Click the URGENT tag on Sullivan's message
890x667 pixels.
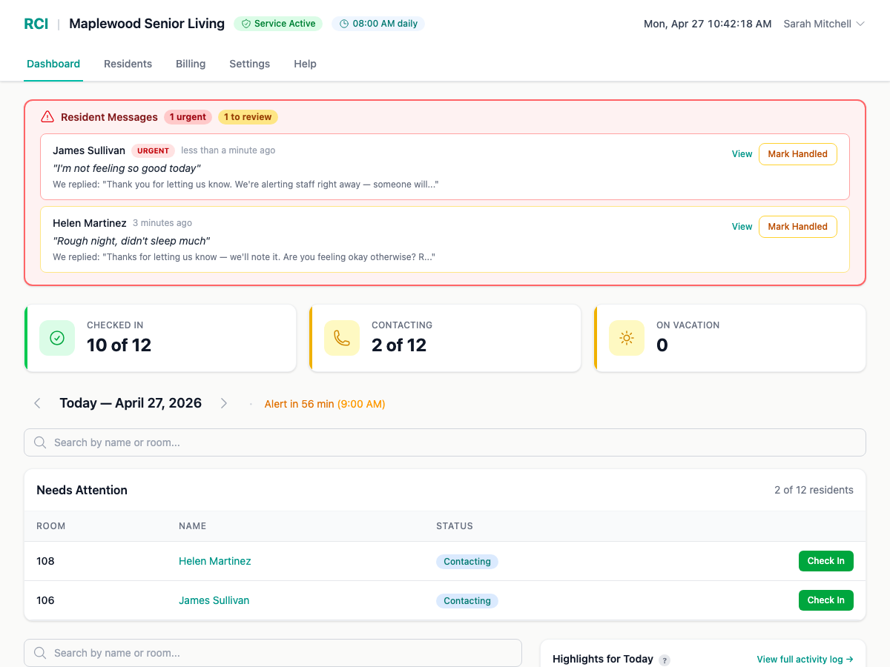pos(153,150)
